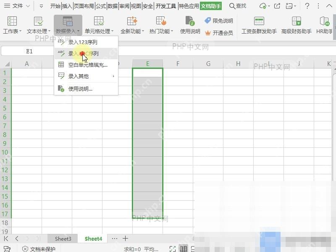Open the three-dot sheet list
Viewport: 336px width, 252px height.
tap(115, 239)
